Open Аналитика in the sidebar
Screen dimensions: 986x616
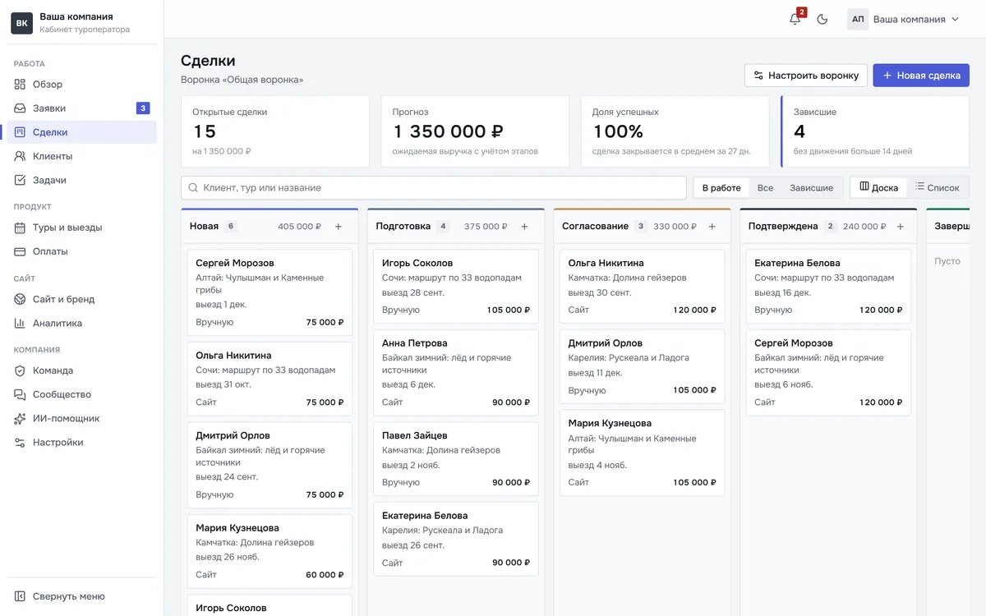(81, 323)
